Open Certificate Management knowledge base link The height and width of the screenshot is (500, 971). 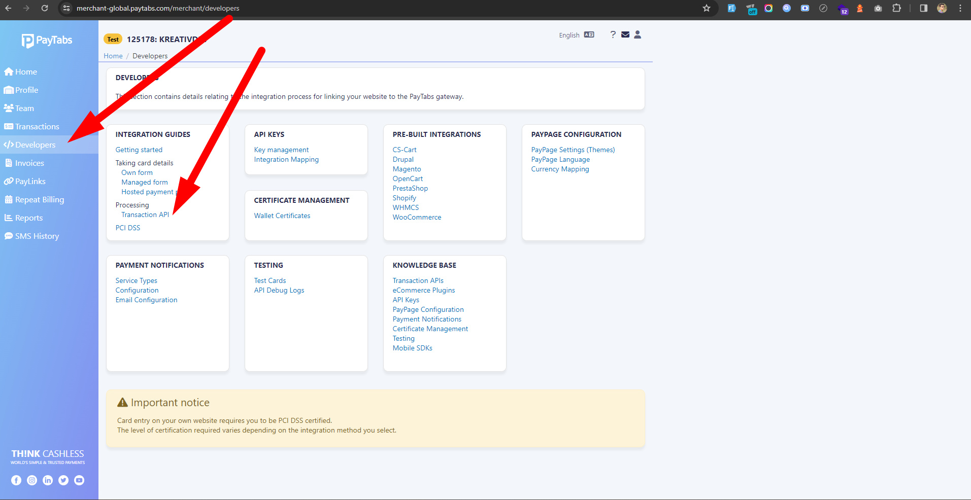pyautogui.click(x=430, y=329)
